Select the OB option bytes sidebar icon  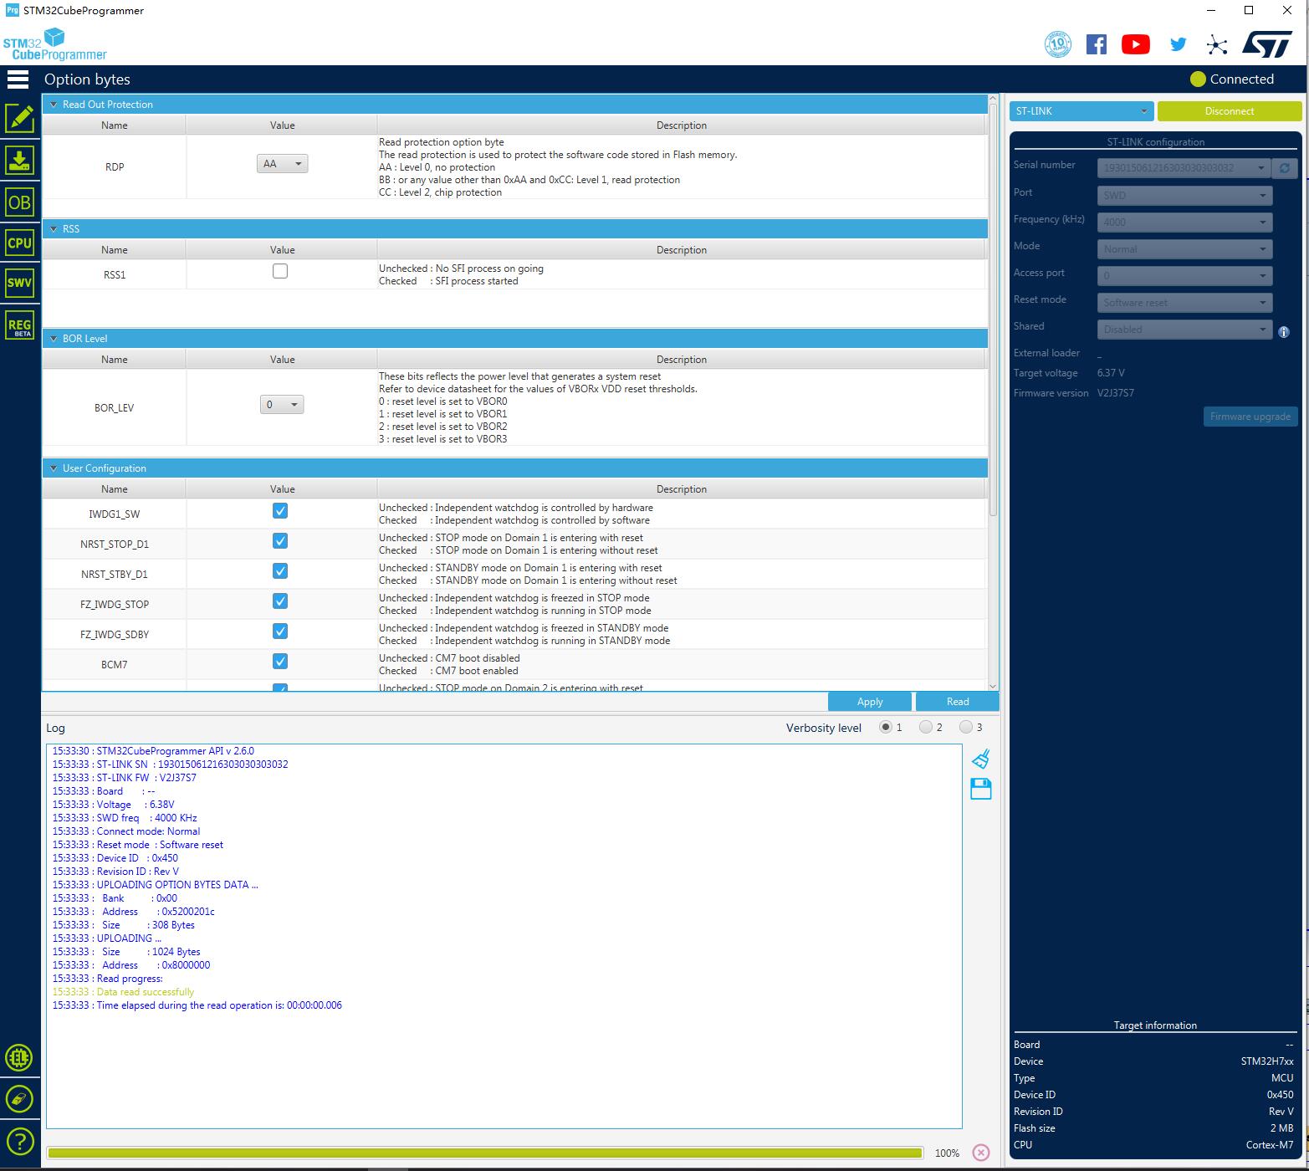[x=19, y=202]
